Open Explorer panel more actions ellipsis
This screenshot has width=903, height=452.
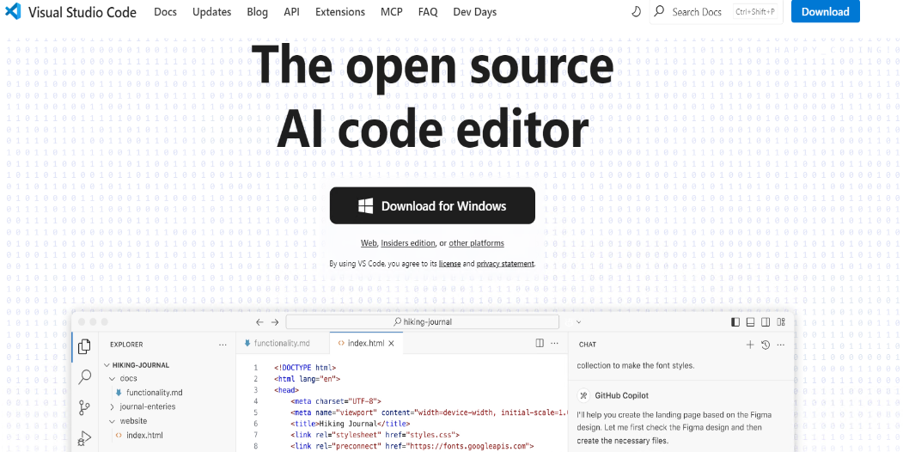point(223,345)
